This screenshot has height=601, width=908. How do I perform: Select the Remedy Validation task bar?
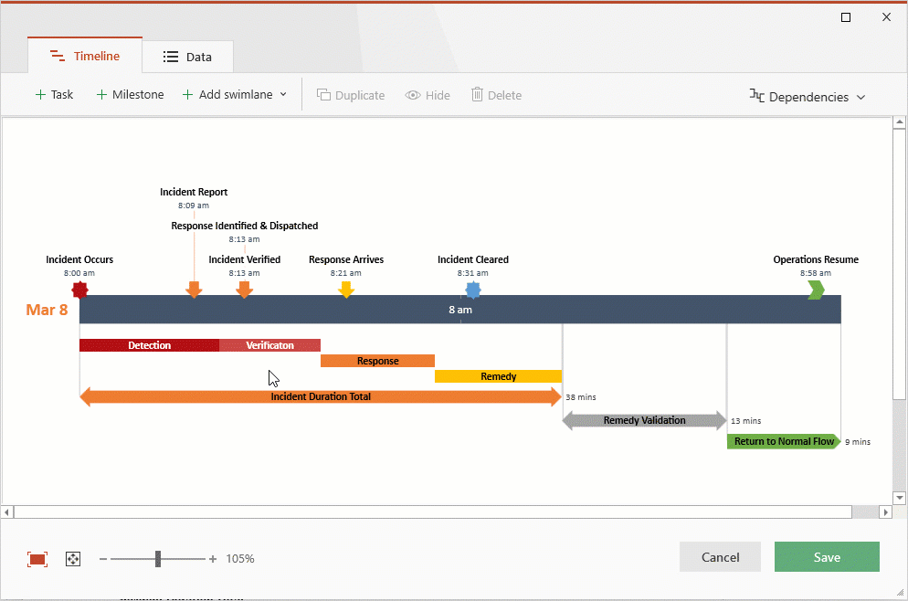point(644,420)
